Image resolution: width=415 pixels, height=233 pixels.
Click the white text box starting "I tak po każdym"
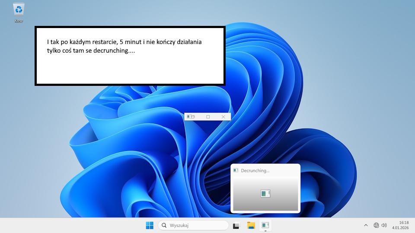click(x=130, y=56)
